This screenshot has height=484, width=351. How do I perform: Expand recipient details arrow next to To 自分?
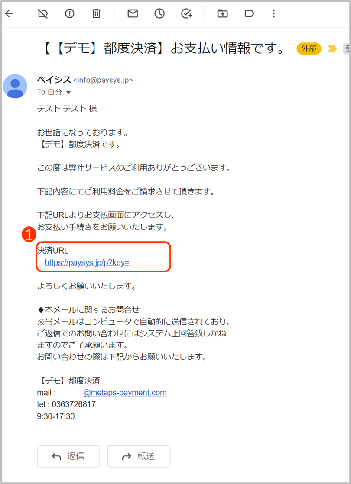(x=68, y=92)
